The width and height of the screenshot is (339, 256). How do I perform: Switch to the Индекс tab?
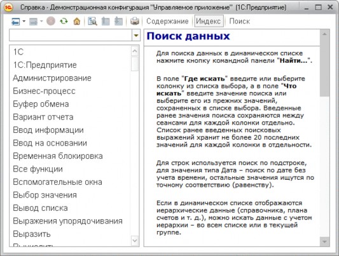(209, 21)
